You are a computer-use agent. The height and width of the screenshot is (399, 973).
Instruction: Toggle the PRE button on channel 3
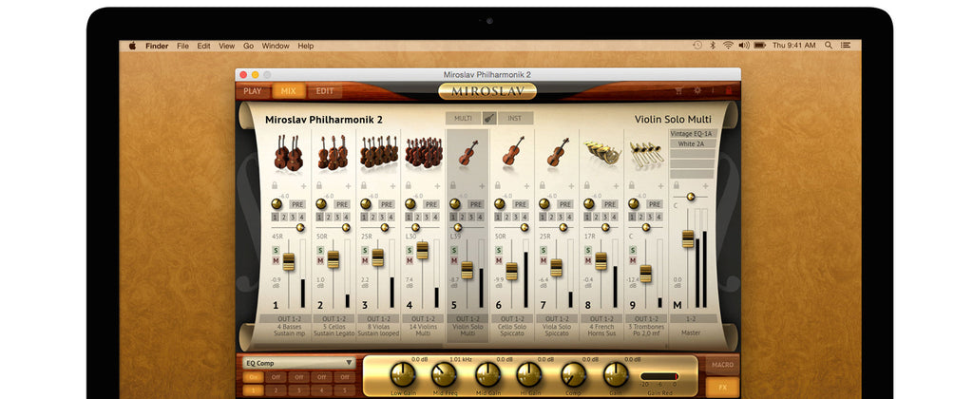386,204
